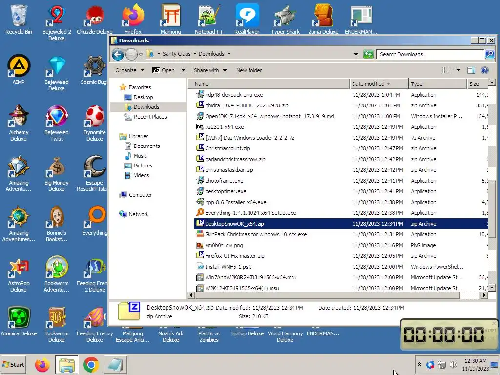The height and width of the screenshot is (375, 500).
Task: Sort files by Name column header
Action: point(269,84)
